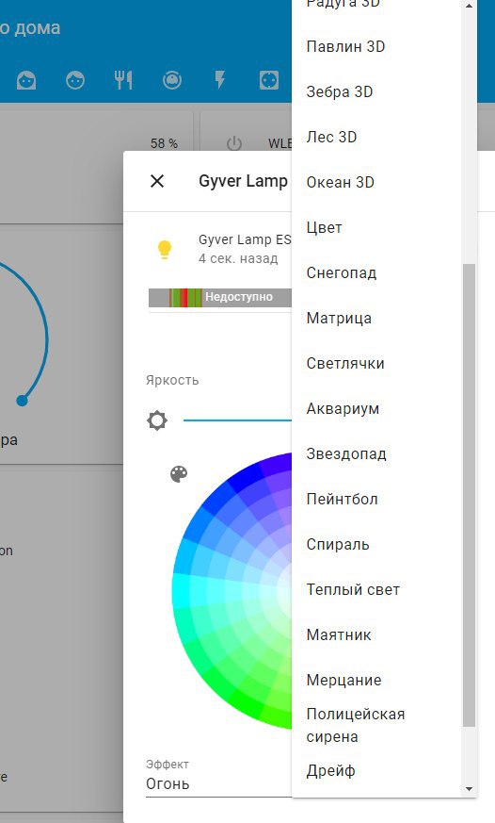Click the effect list scrollbar thumb

tap(469, 496)
